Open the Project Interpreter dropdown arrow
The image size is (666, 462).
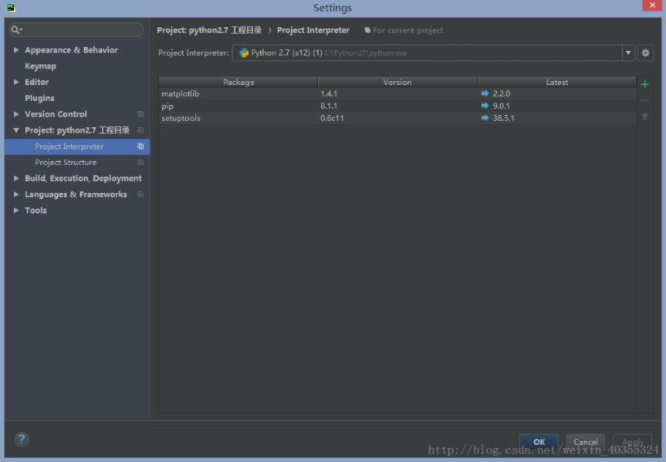pos(627,53)
